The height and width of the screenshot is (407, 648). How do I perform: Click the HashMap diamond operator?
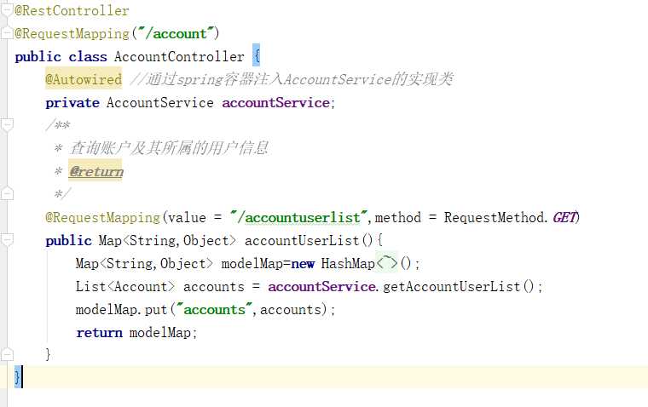tap(387, 263)
